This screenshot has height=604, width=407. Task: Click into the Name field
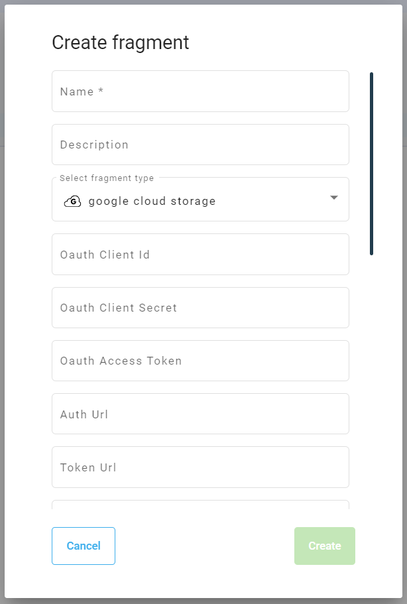(x=199, y=91)
